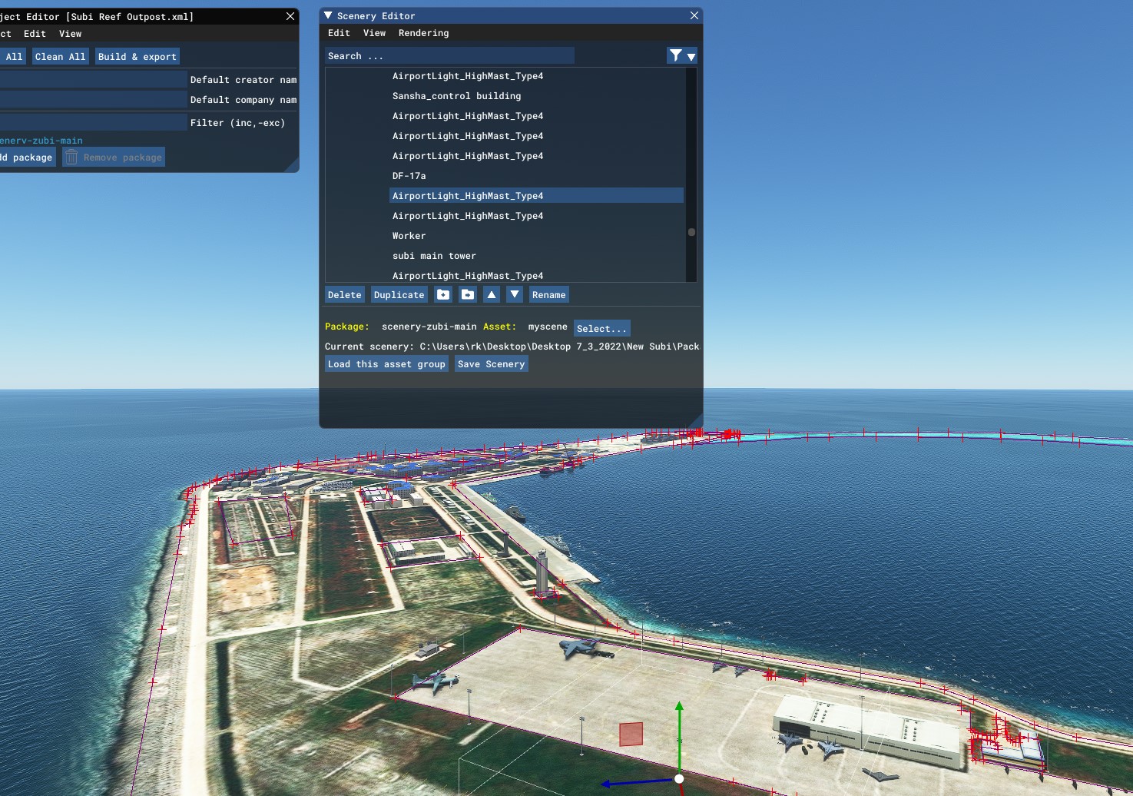Screen dimensions: 1133x796
Task: Click the Save Scenery button
Action: click(x=491, y=364)
